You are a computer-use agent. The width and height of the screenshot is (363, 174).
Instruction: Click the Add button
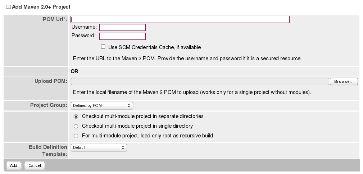[x=13, y=165]
